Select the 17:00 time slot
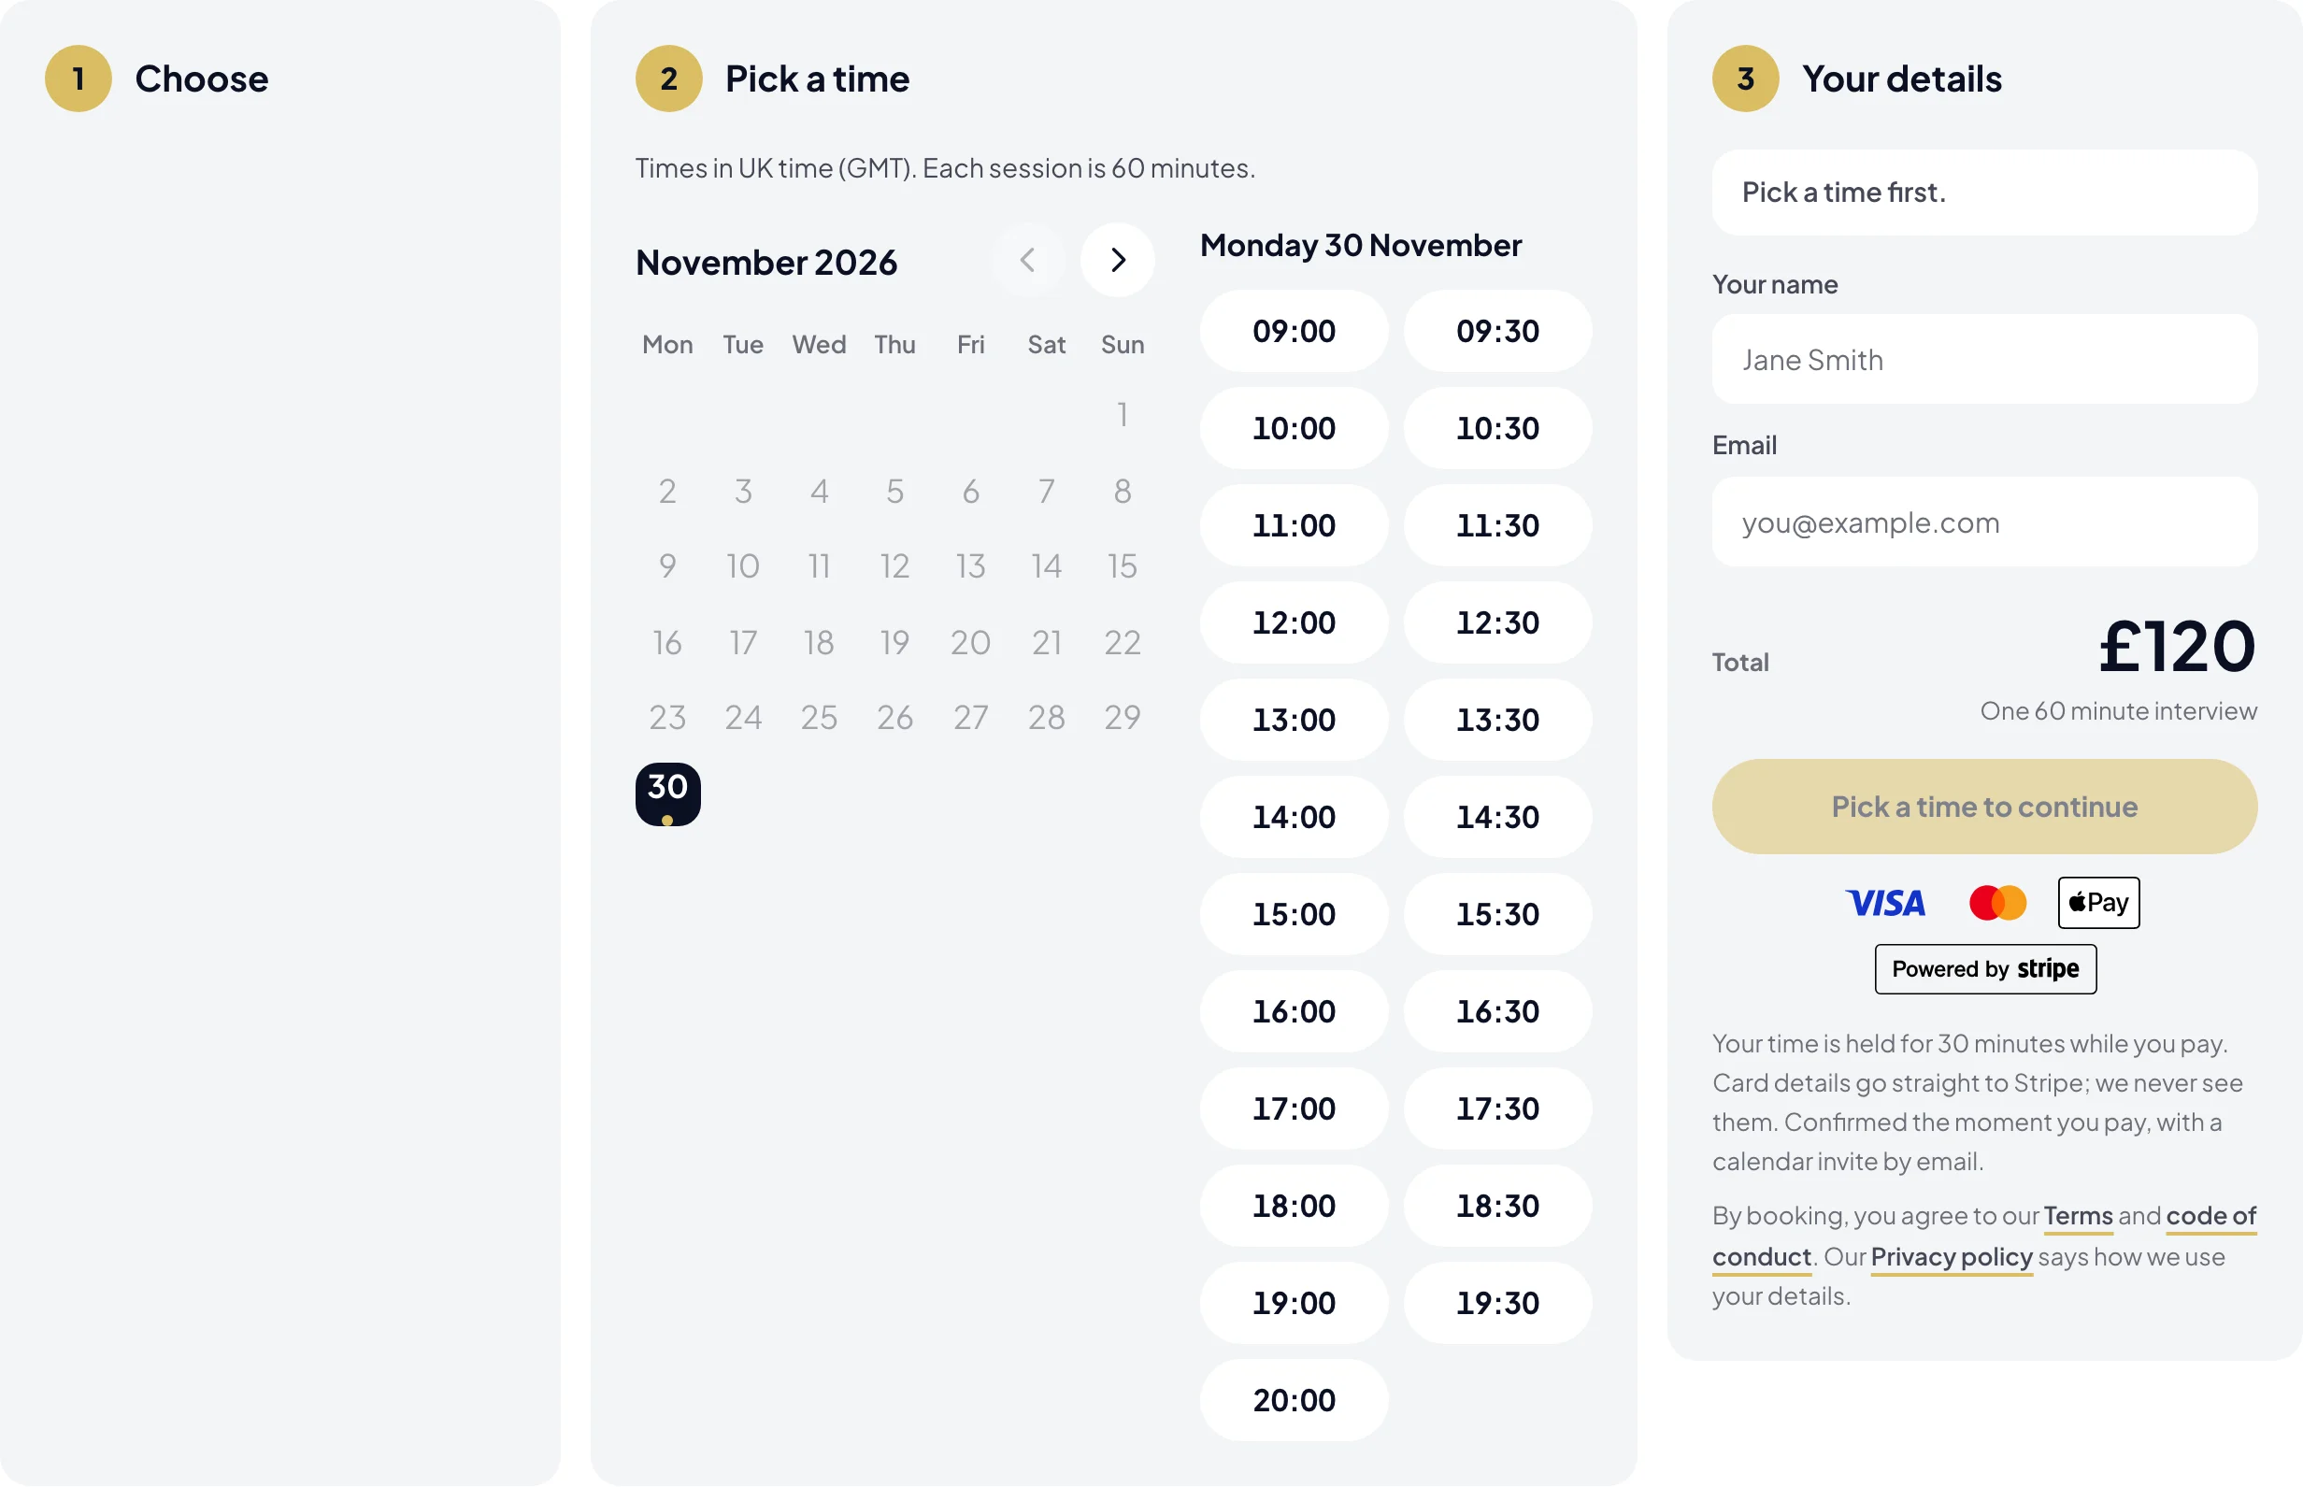The height and width of the screenshot is (1487, 2303). click(x=1294, y=1108)
